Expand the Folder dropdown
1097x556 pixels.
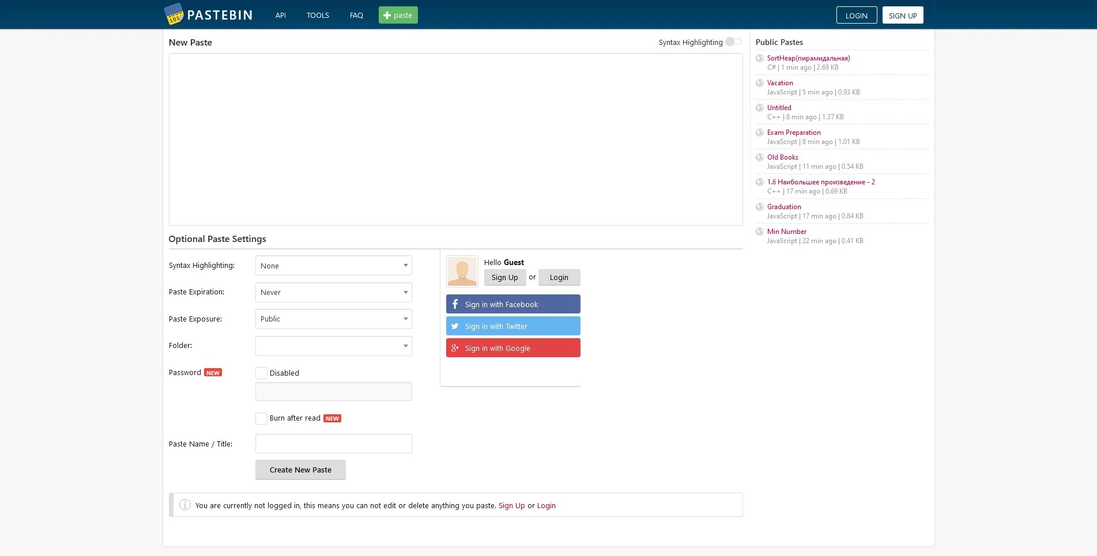tap(333, 346)
